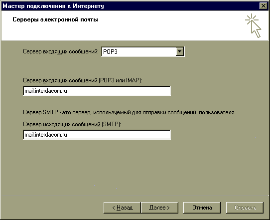Click the label beside the POP3 dropdown
The image size is (270, 220).
(x=61, y=51)
